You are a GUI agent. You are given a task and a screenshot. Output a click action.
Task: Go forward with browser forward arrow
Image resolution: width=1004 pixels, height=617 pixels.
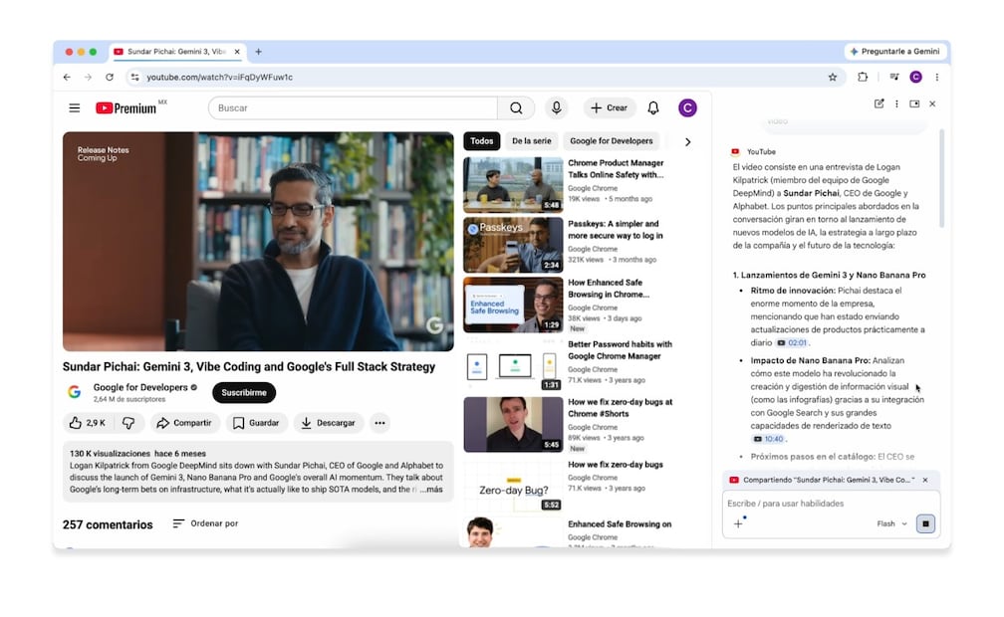point(88,77)
